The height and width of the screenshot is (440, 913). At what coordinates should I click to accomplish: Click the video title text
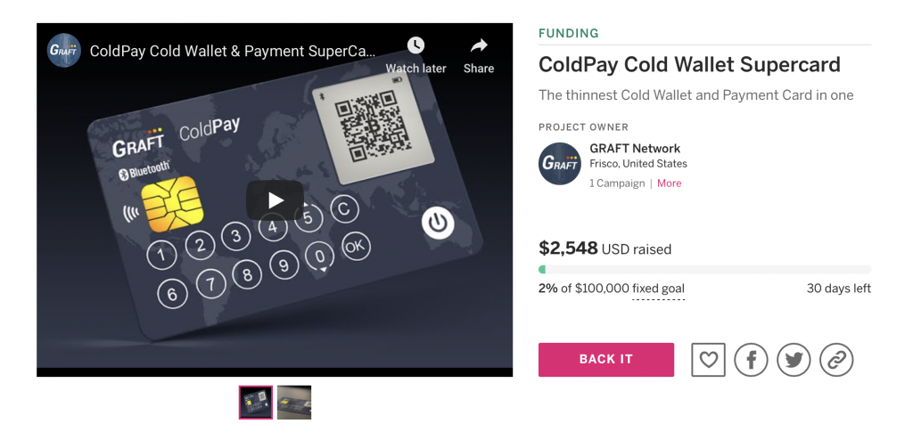pos(232,51)
